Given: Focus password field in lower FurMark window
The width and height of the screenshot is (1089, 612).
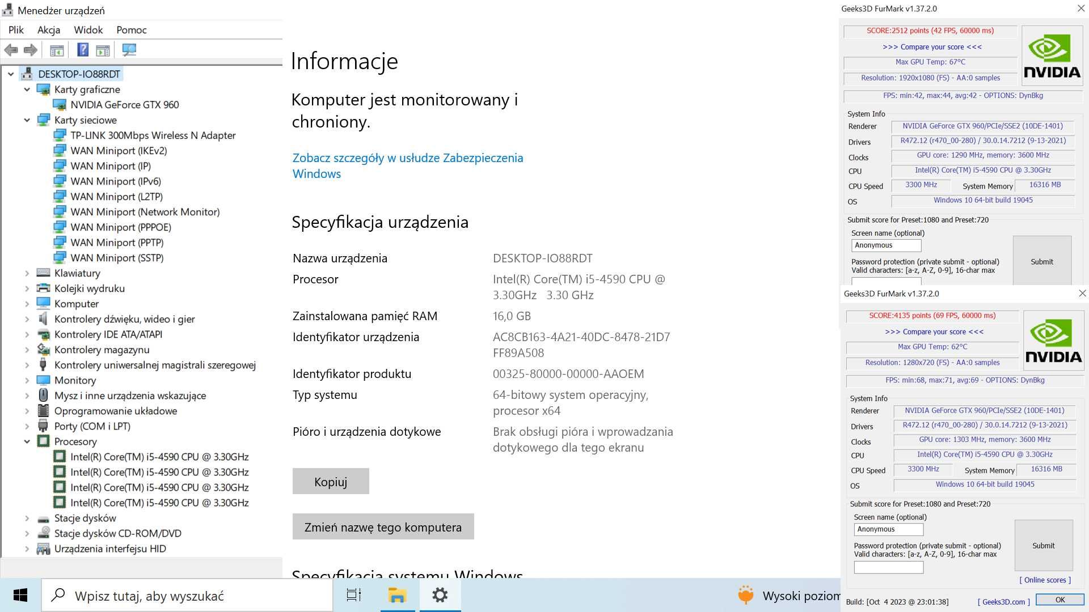Looking at the screenshot, I should [x=888, y=567].
